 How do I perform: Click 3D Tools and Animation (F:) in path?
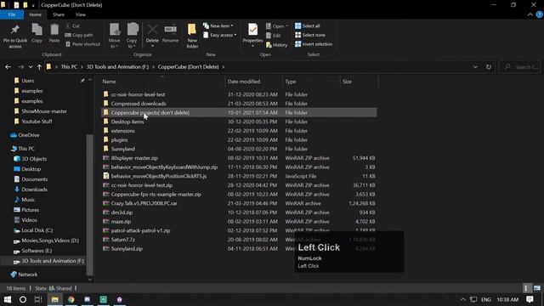point(117,67)
